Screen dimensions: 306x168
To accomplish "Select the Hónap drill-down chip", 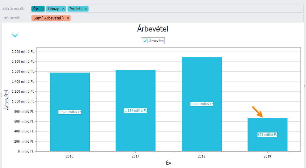I will (53, 9).
